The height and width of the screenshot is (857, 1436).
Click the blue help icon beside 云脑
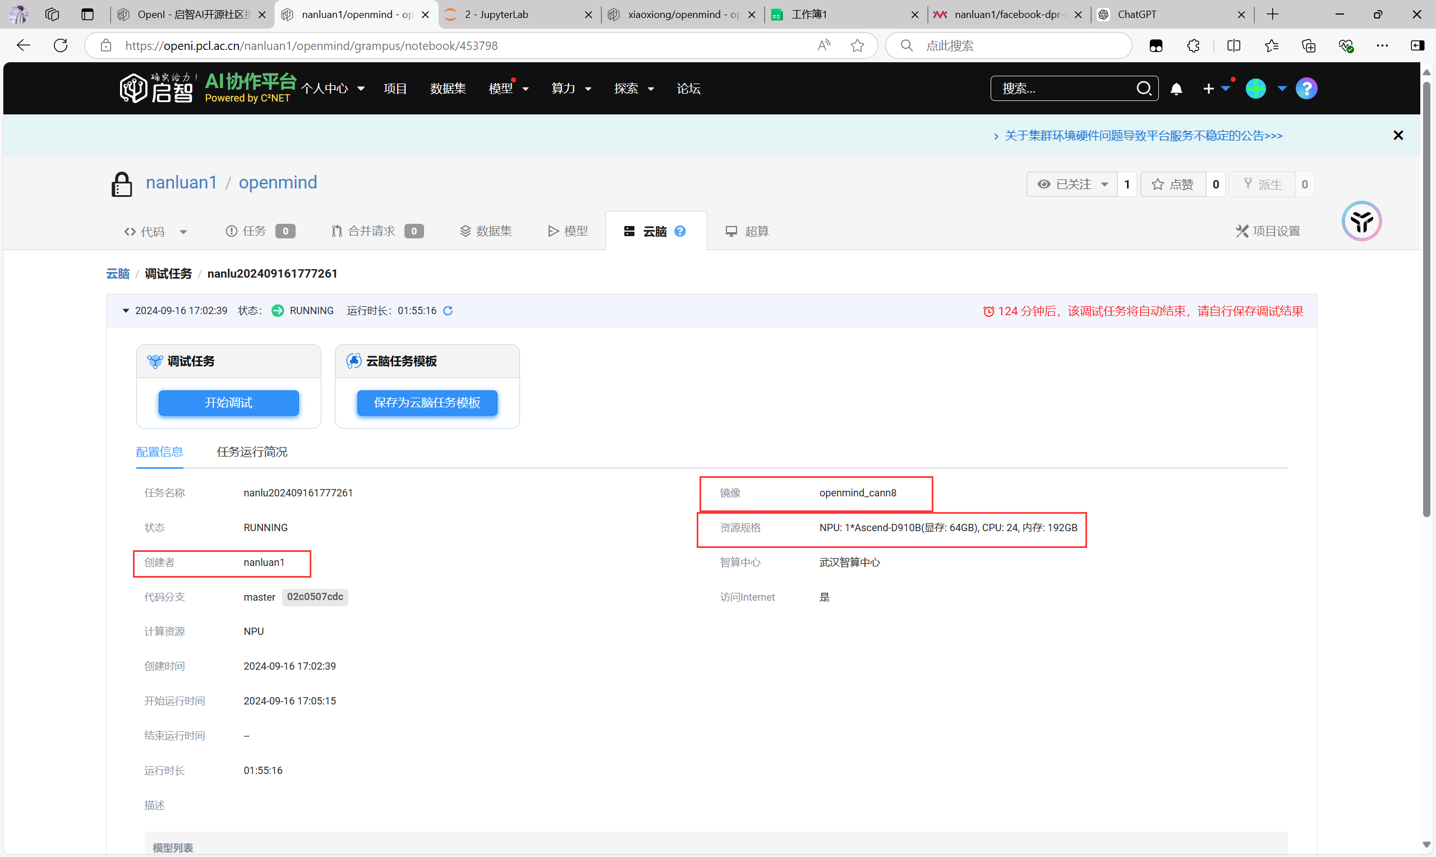tap(680, 231)
